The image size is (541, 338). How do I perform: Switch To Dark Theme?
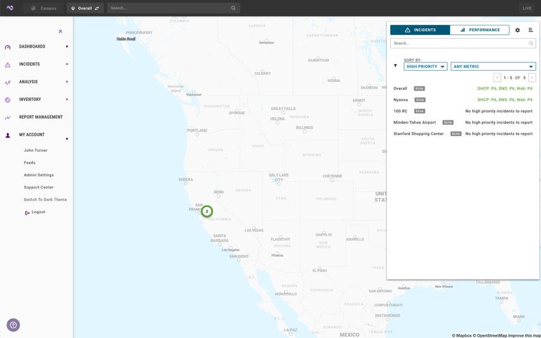point(45,200)
